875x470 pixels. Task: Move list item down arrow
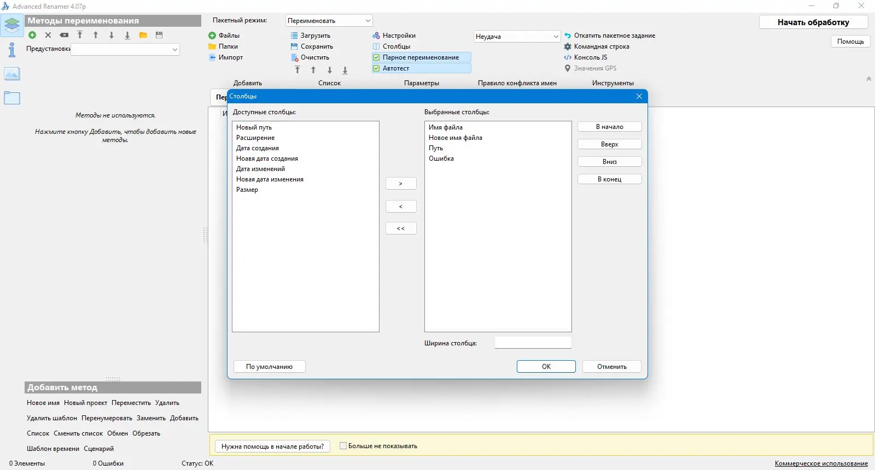[329, 70]
